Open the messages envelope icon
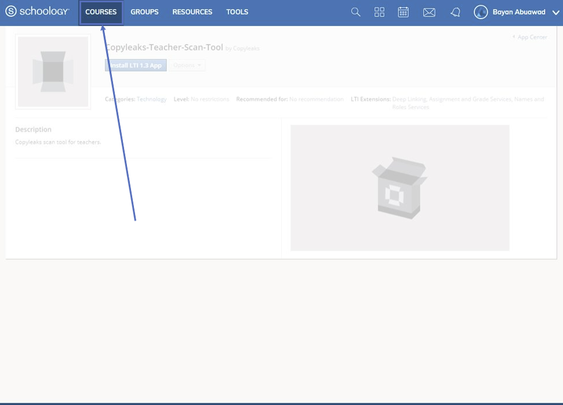Image resolution: width=563 pixels, height=405 pixels. point(429,13)
